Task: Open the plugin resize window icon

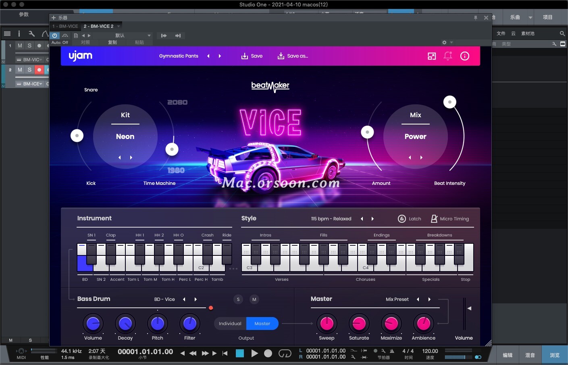Action: pyautogui.click(x=432, y=56)
